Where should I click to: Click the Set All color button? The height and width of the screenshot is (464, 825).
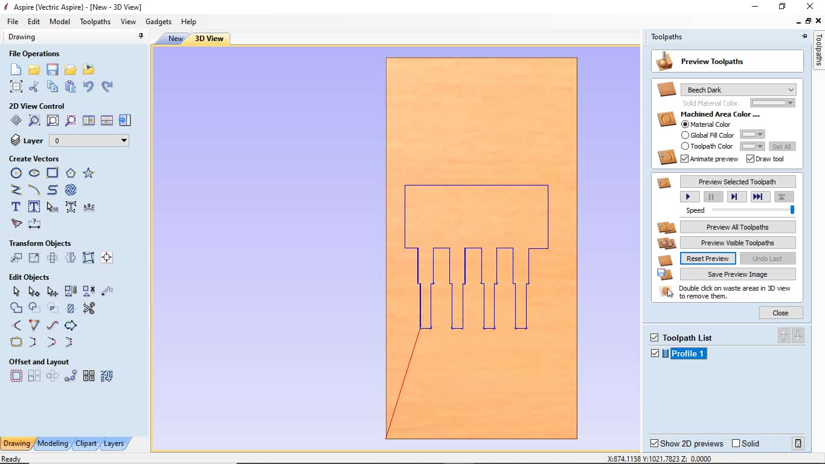click(782, 147)
